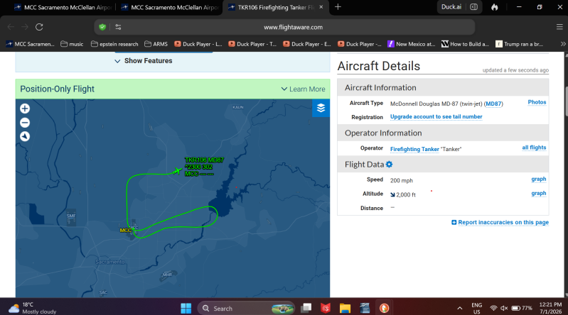568x315 pixels.
Task: Open the clock and date showing 12:21 PM
Action: click(x=551, y=308)
